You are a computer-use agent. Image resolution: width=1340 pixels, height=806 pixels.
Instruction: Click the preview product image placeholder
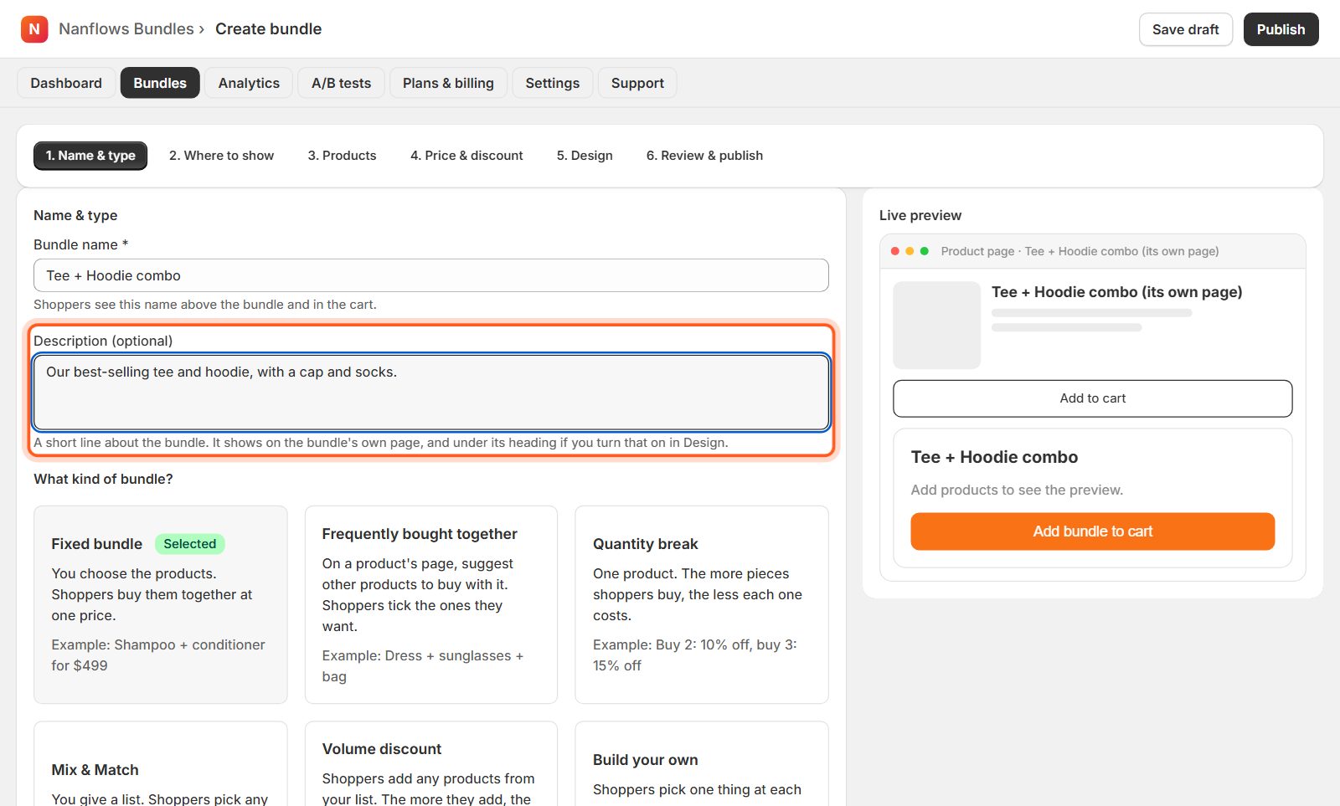[x=937, y=326]
